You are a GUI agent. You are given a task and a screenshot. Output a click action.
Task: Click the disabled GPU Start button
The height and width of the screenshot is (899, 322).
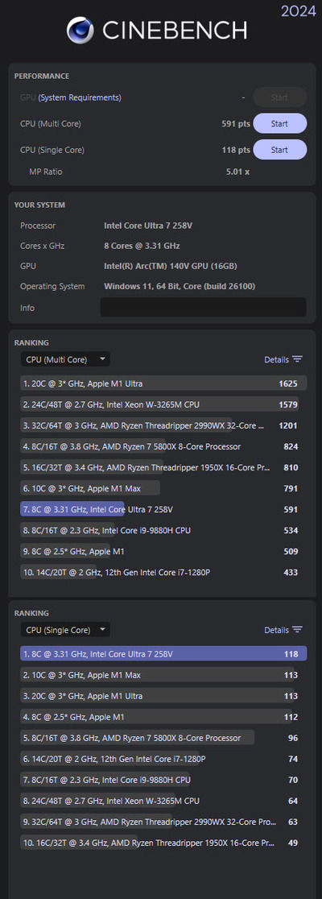279,97
